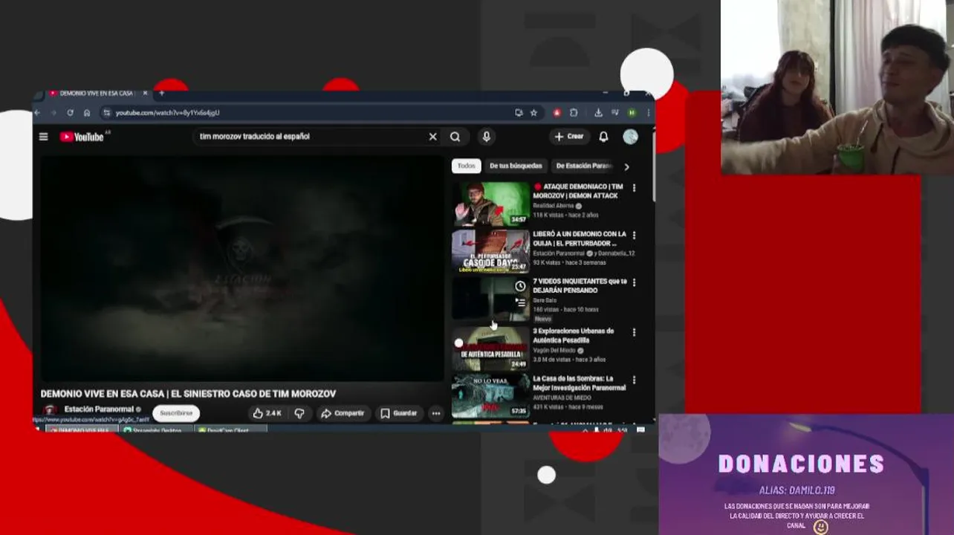The image size is (954, 535).
Task: Close the DEMONIO VIVE EN ESA CASA tab
Action: [145, 94]
